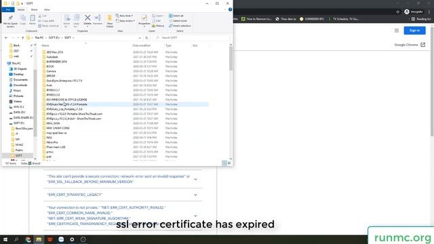Click Cut in the Clipboard group
The image size is (434, 244).
pos(43,16)
